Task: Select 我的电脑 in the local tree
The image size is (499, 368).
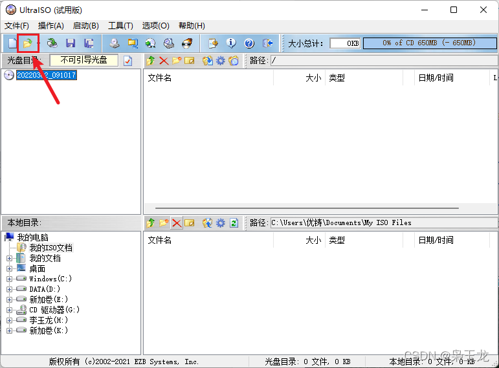Action: tap(33, 237)
